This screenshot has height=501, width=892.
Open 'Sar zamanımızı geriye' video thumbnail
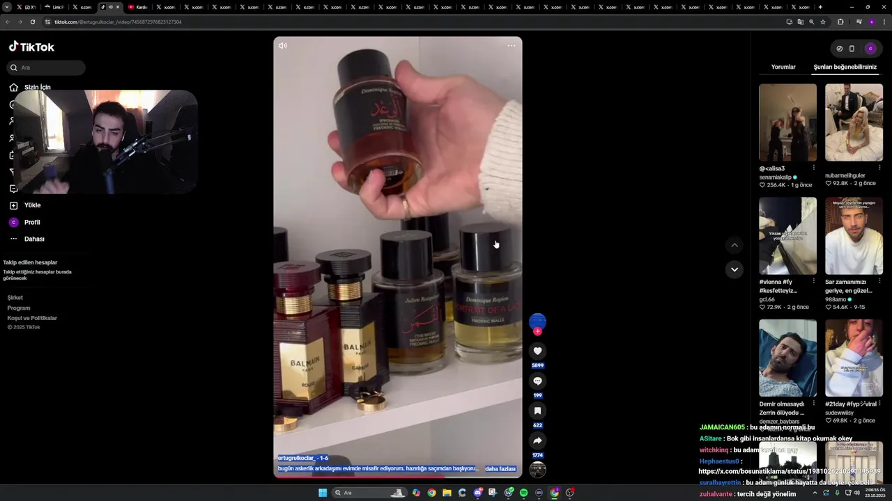(x=854, y=236)
